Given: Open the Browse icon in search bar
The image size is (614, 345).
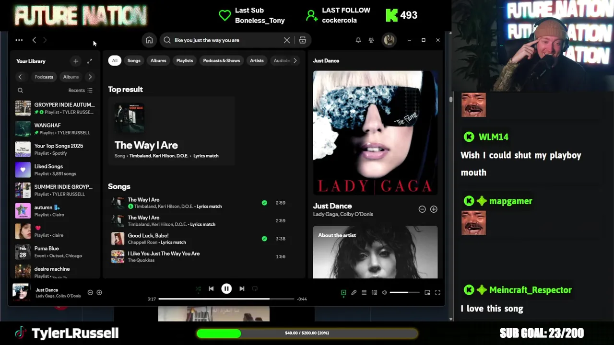Looking at the screenshot, I should (303, 40).
